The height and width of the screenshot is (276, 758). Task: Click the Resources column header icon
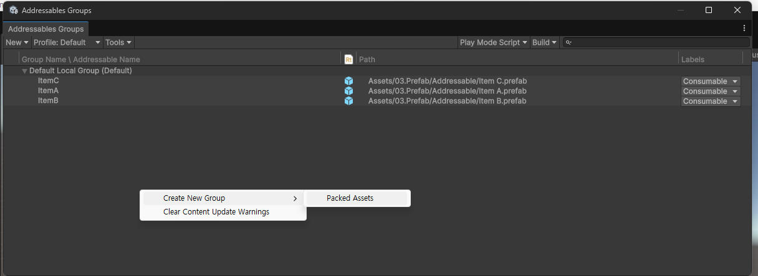pyautogui.click(x=348, y=59)
